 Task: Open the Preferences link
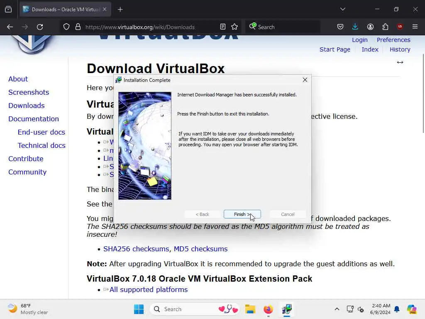click(x=393, y=40)
